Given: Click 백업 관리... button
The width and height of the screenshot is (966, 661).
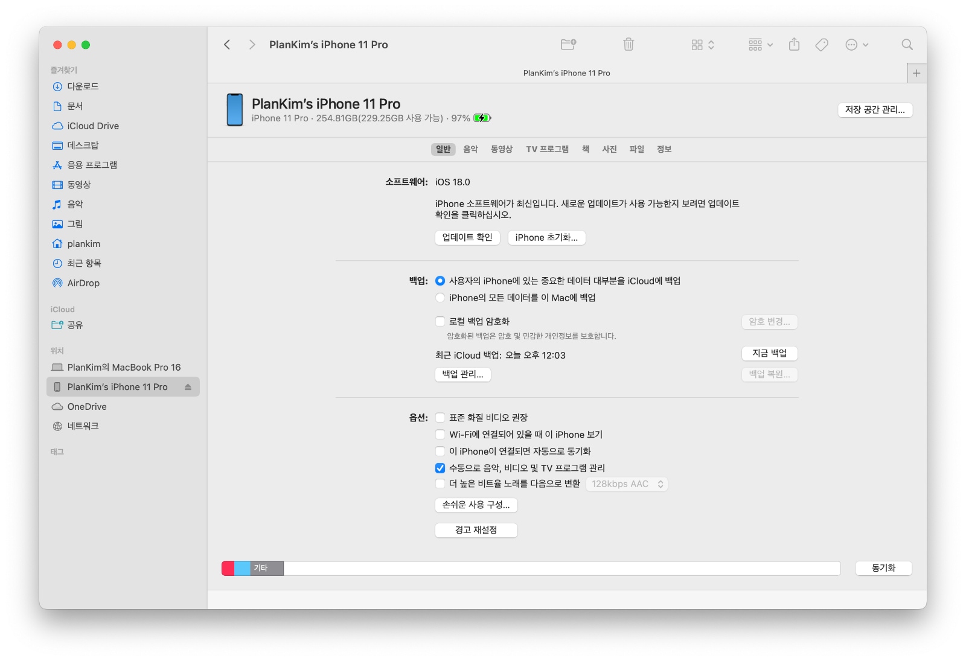Looking at the screenshot, I should [462, 374].
